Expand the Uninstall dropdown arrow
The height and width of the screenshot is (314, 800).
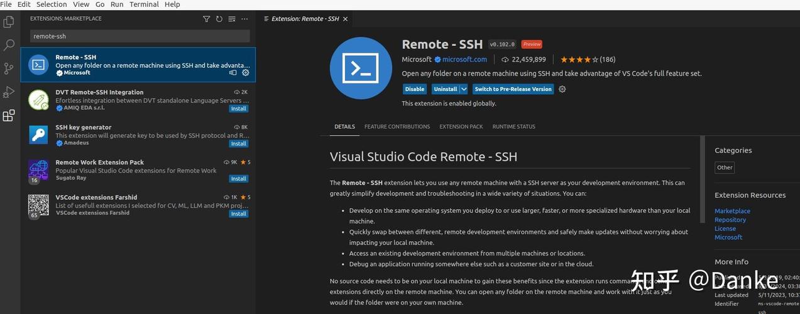(x=464, y=89)
